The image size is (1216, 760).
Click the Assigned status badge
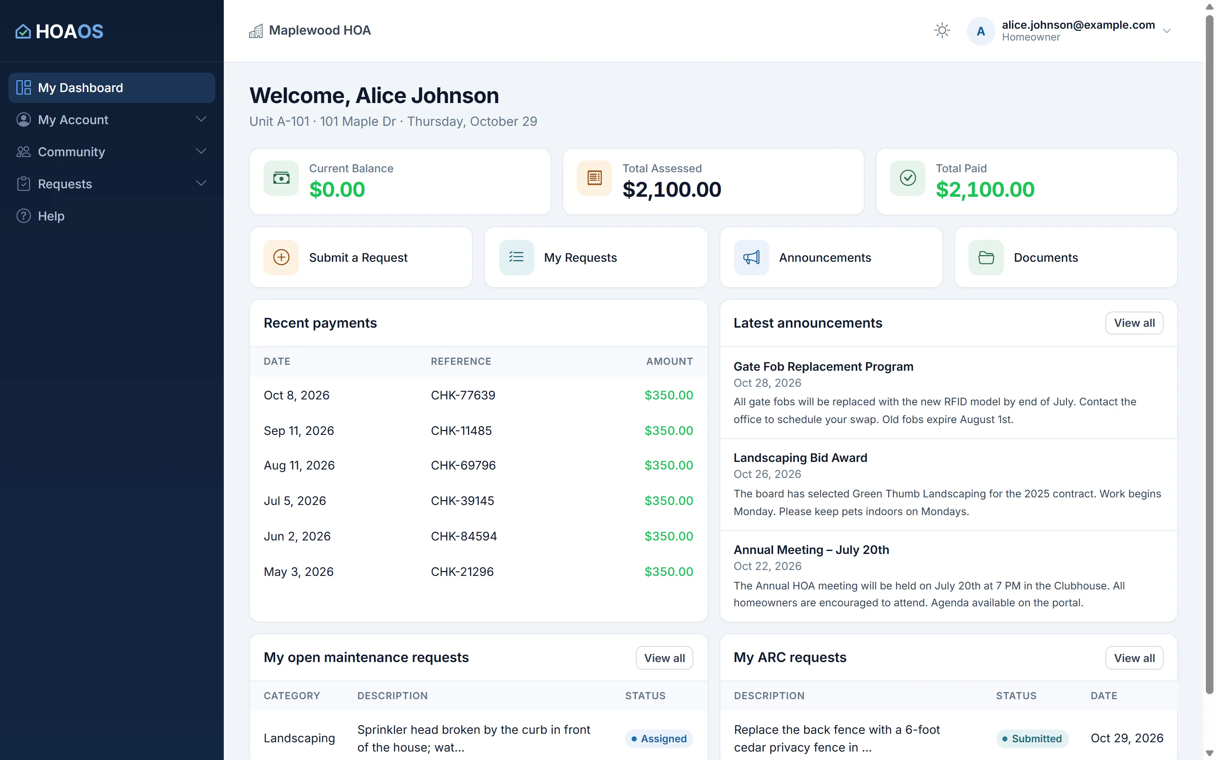[x=659, y=739]
